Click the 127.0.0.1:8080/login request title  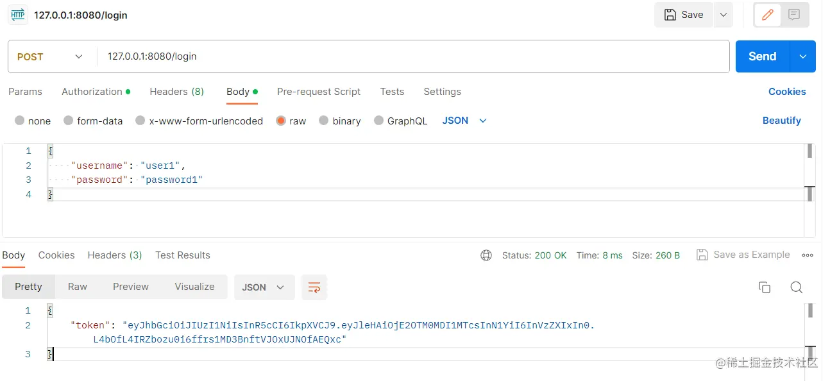tap(81, 15)
